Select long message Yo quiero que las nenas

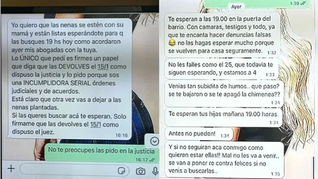(x=70, y=79)
